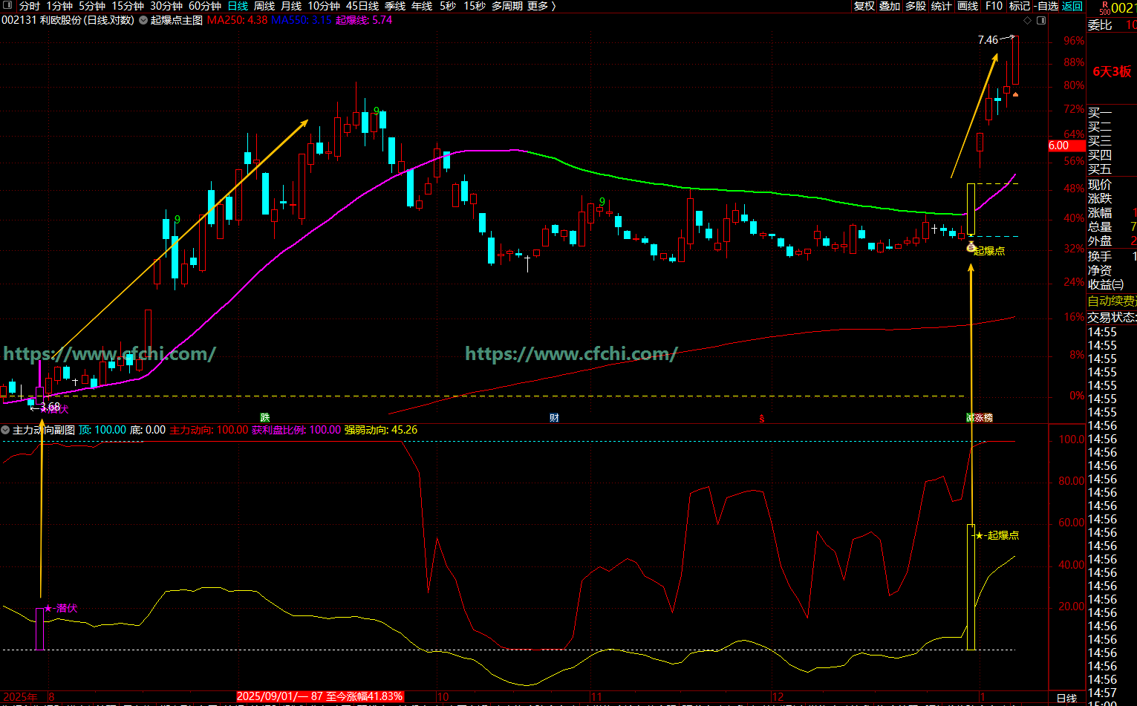Open the 多股 multi-stock view
The width and height of the screenshot is (1137, 706).
[x=916, y=6]
